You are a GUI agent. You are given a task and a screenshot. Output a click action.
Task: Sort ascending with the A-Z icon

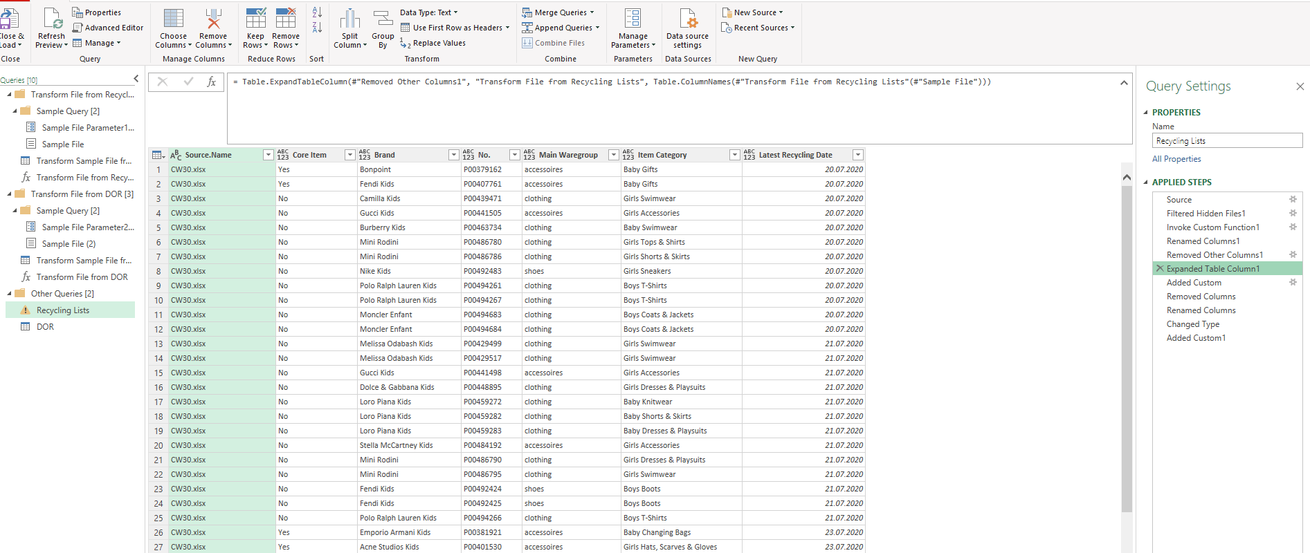pyautogui.click(x=317, y=12)
